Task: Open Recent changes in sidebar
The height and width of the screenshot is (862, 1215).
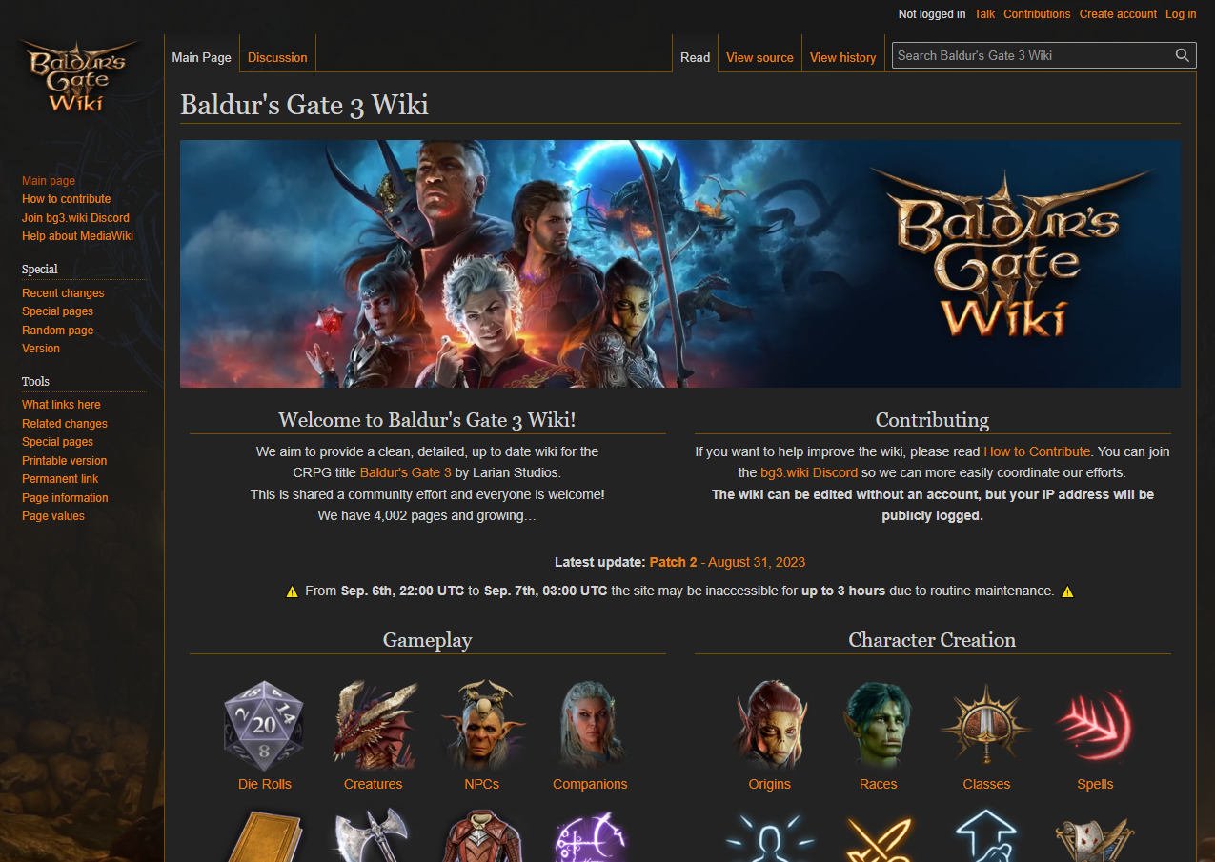Action: pos(63,293)
